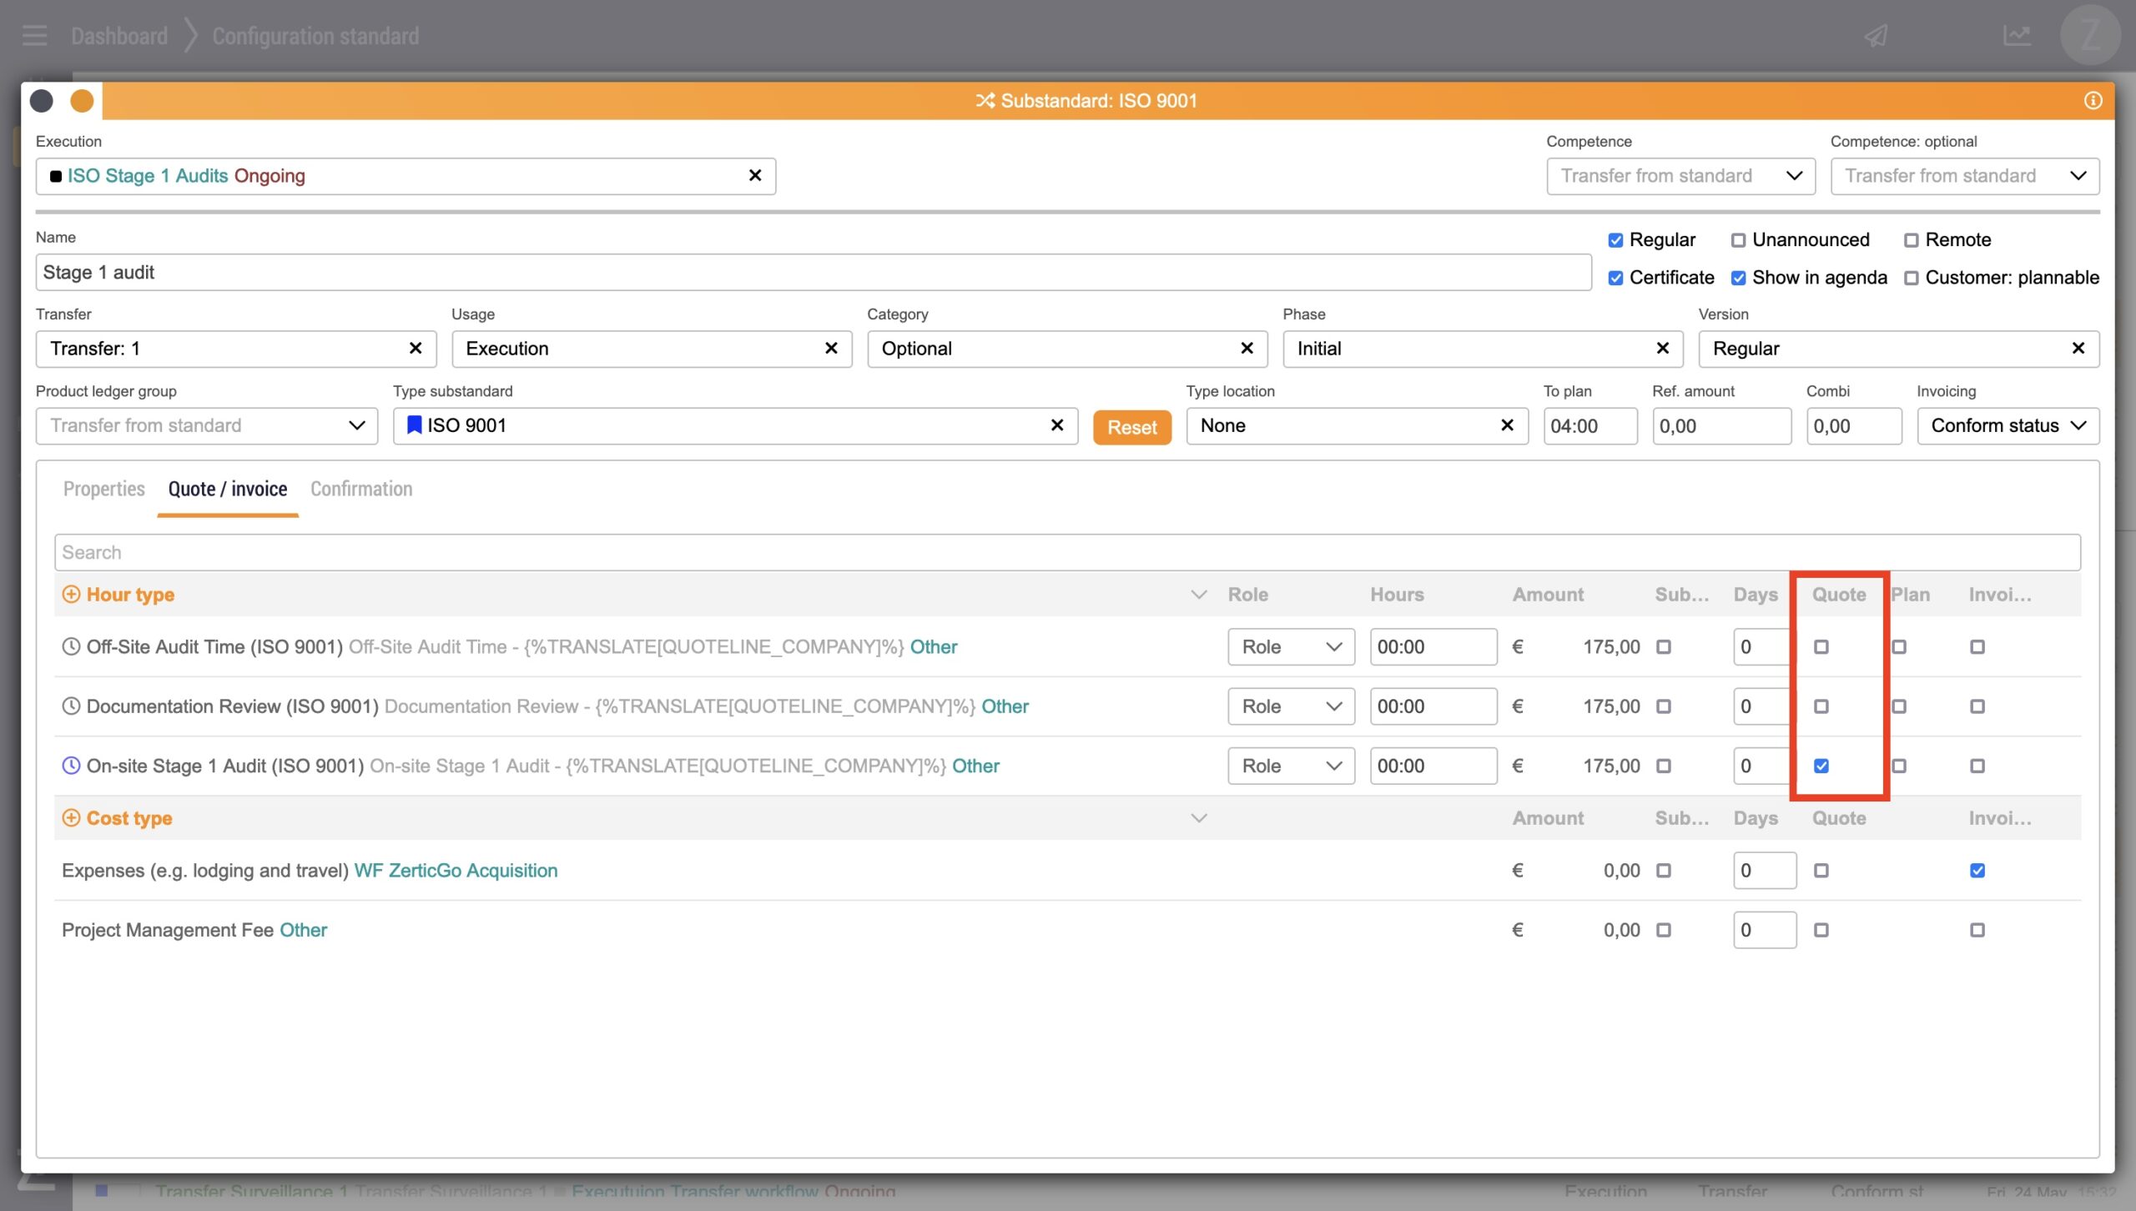Click the info icon in the orange title bar
Screen dimensions: 2136x1211
[2093, 101]
